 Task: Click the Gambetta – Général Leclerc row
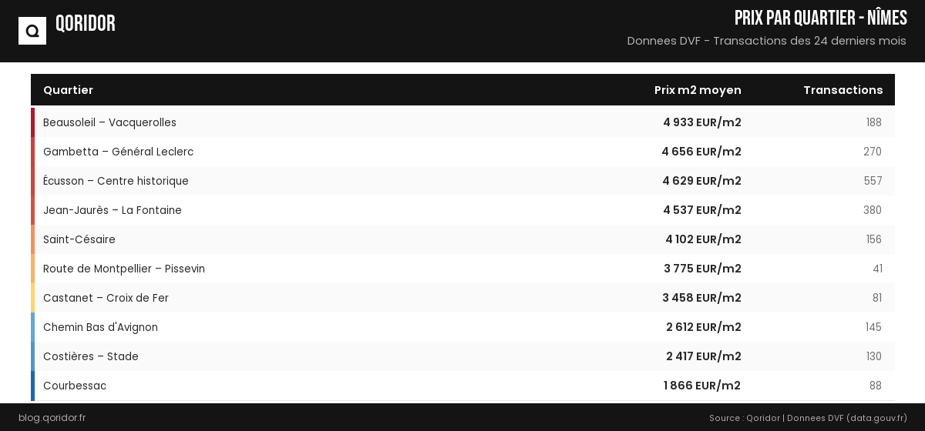click(462, 152)
